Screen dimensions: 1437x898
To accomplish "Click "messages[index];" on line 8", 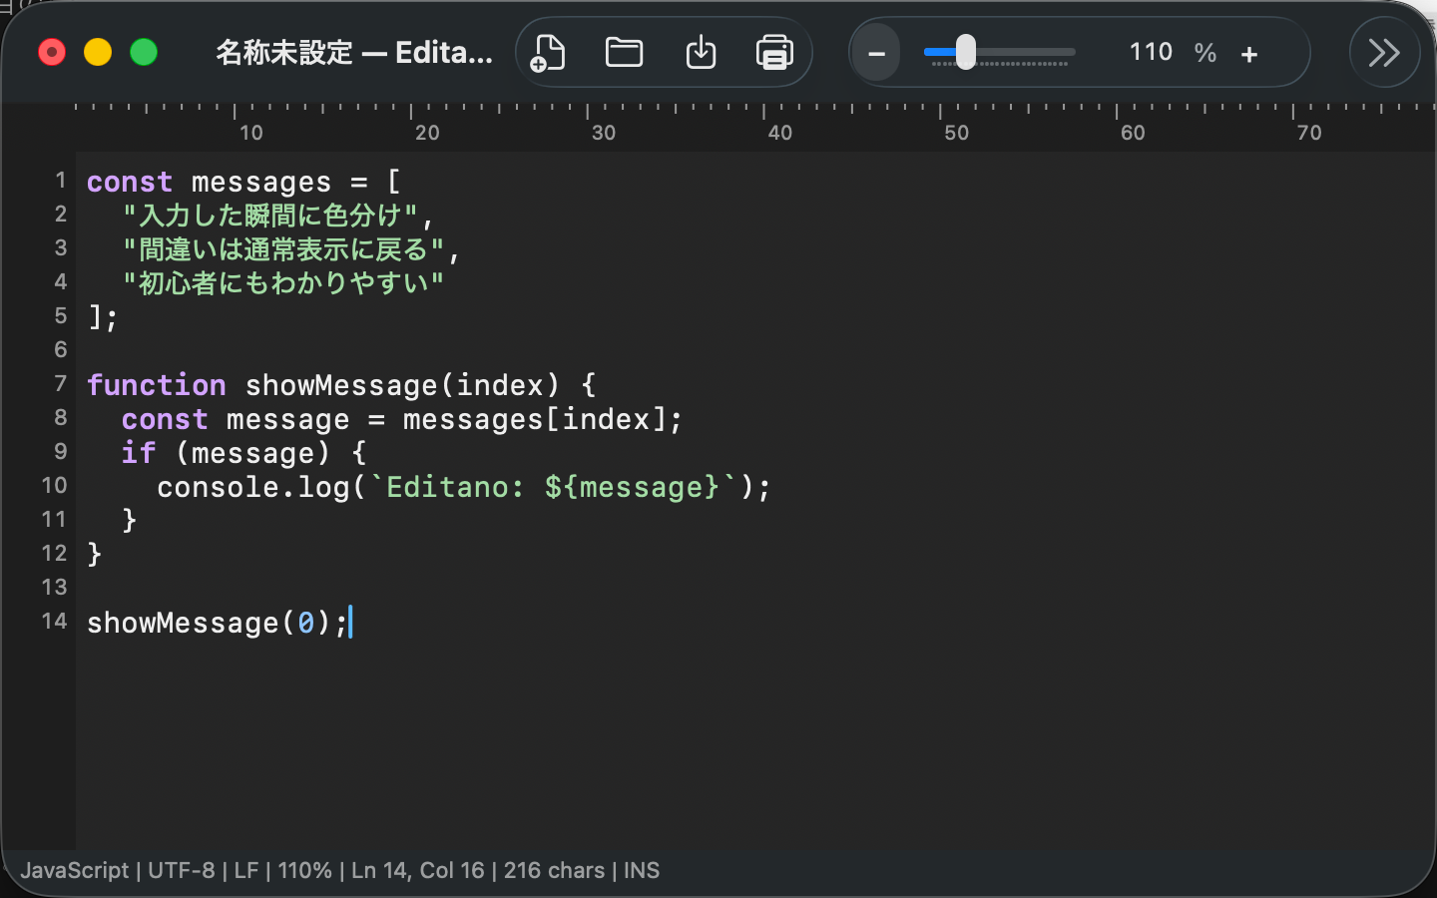I will 543,419.
